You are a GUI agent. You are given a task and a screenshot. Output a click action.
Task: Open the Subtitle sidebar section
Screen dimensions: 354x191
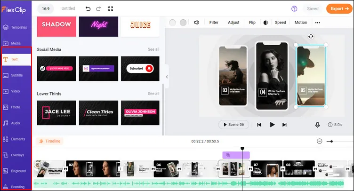coord(13,75)
